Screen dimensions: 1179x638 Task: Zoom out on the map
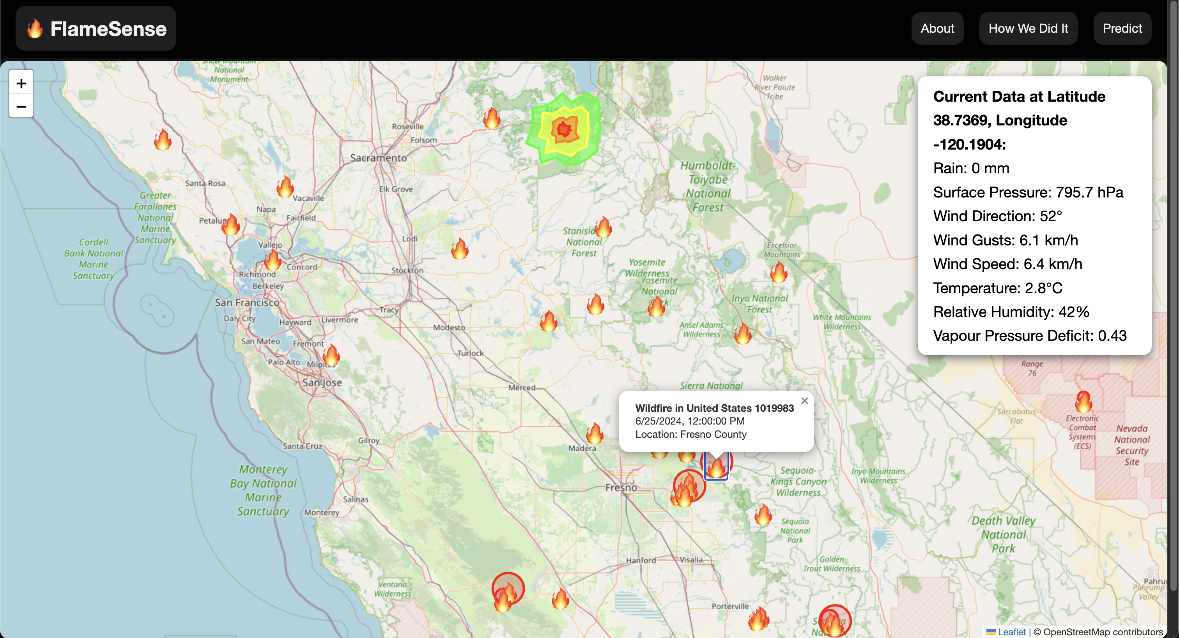point(21,106)
